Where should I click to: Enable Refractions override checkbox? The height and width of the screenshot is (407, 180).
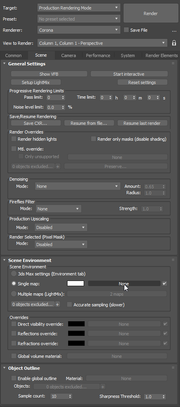14,343
